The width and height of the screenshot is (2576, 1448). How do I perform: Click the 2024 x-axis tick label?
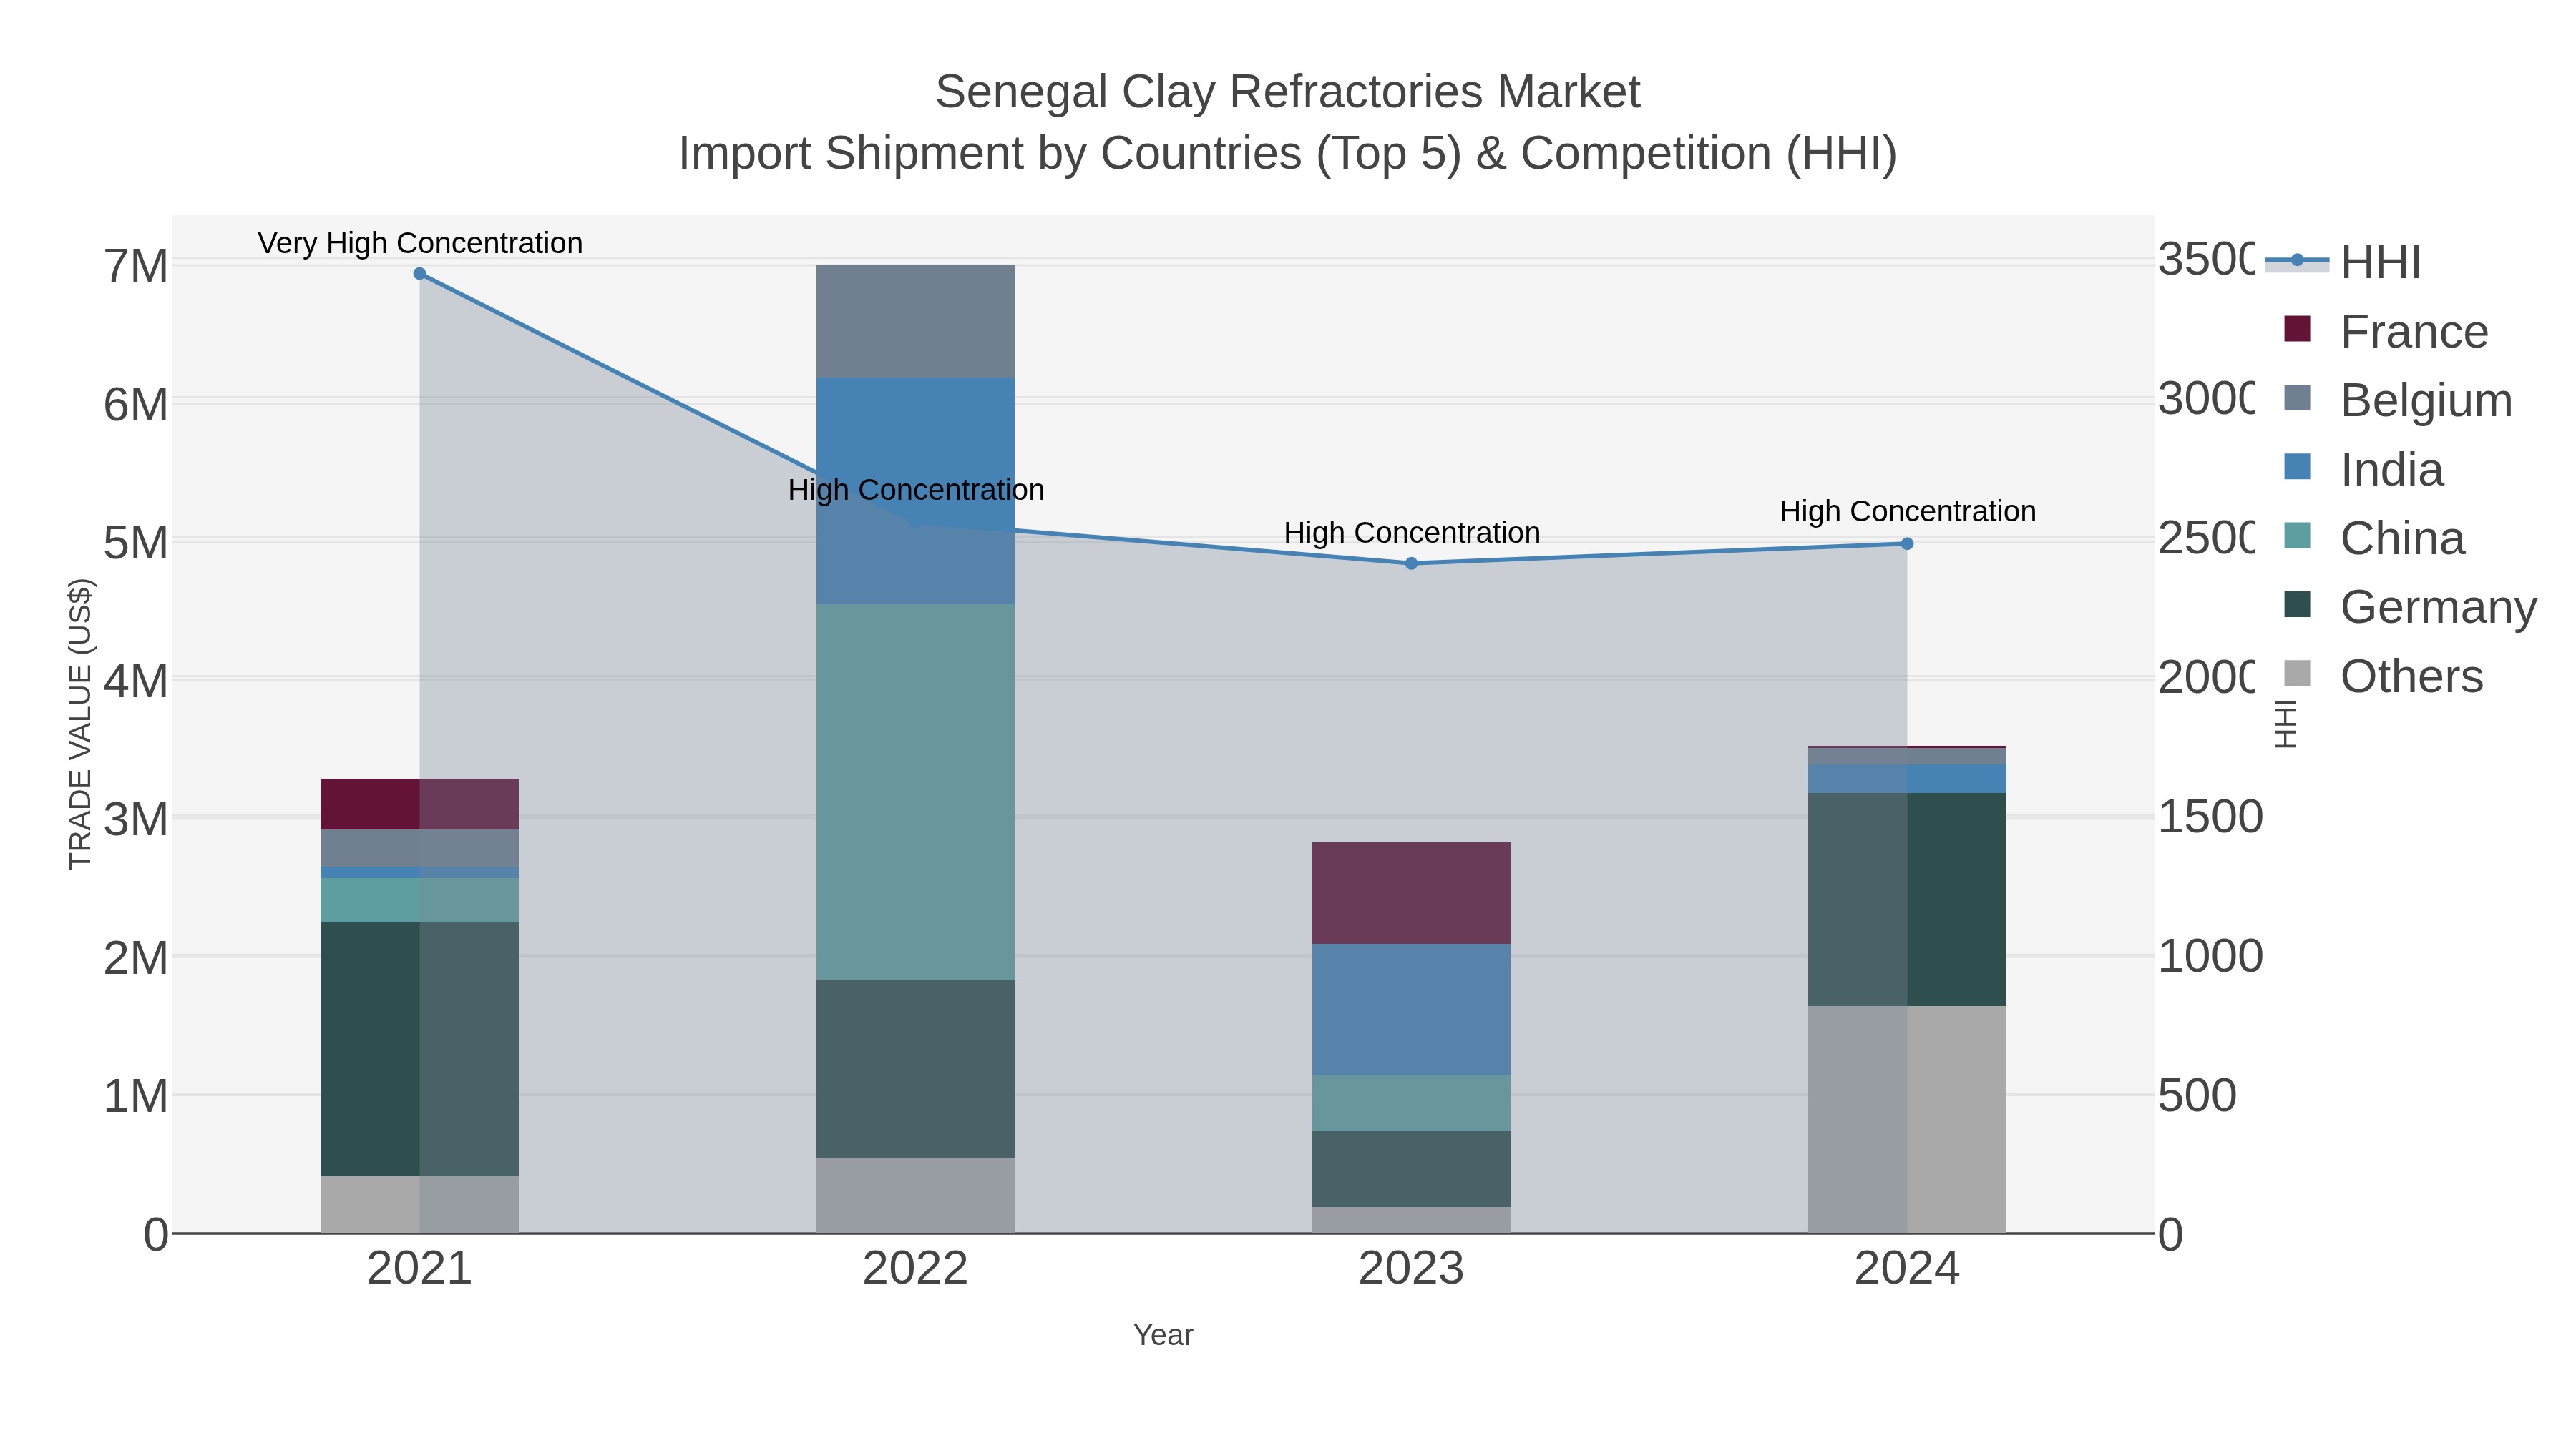[1907, 1269]
